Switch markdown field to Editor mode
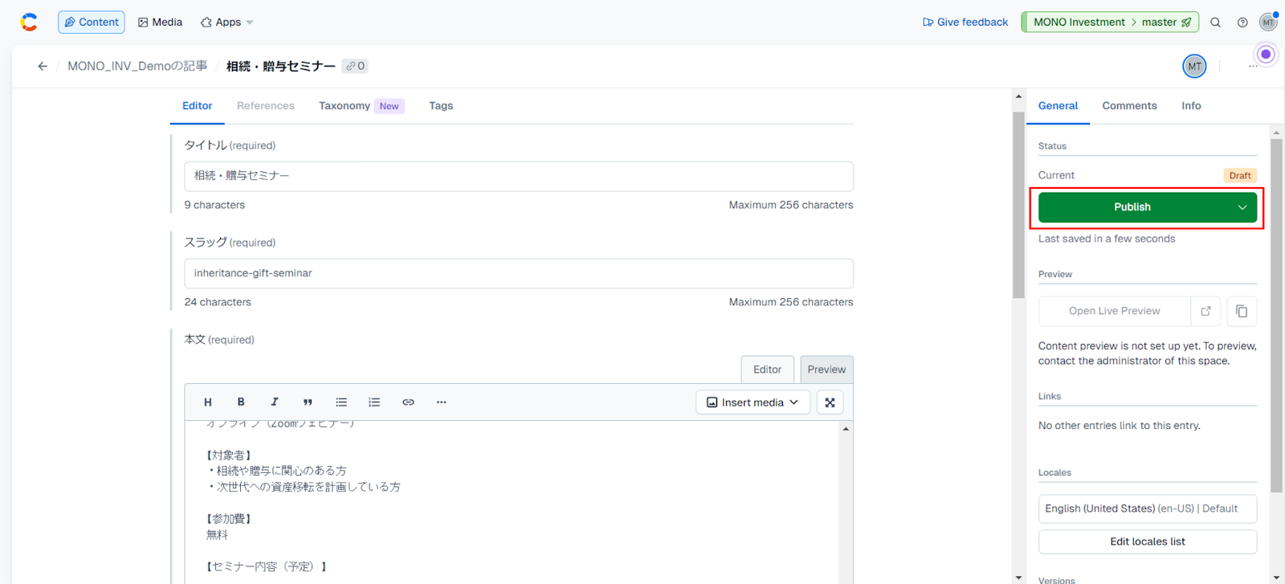This screenshot has width=1285, height=584. click(767, 370)
